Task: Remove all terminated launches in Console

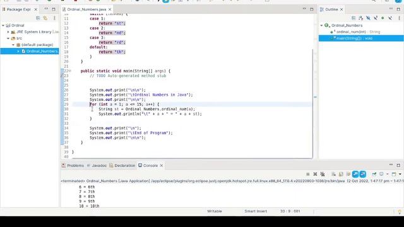Action: 323,174
